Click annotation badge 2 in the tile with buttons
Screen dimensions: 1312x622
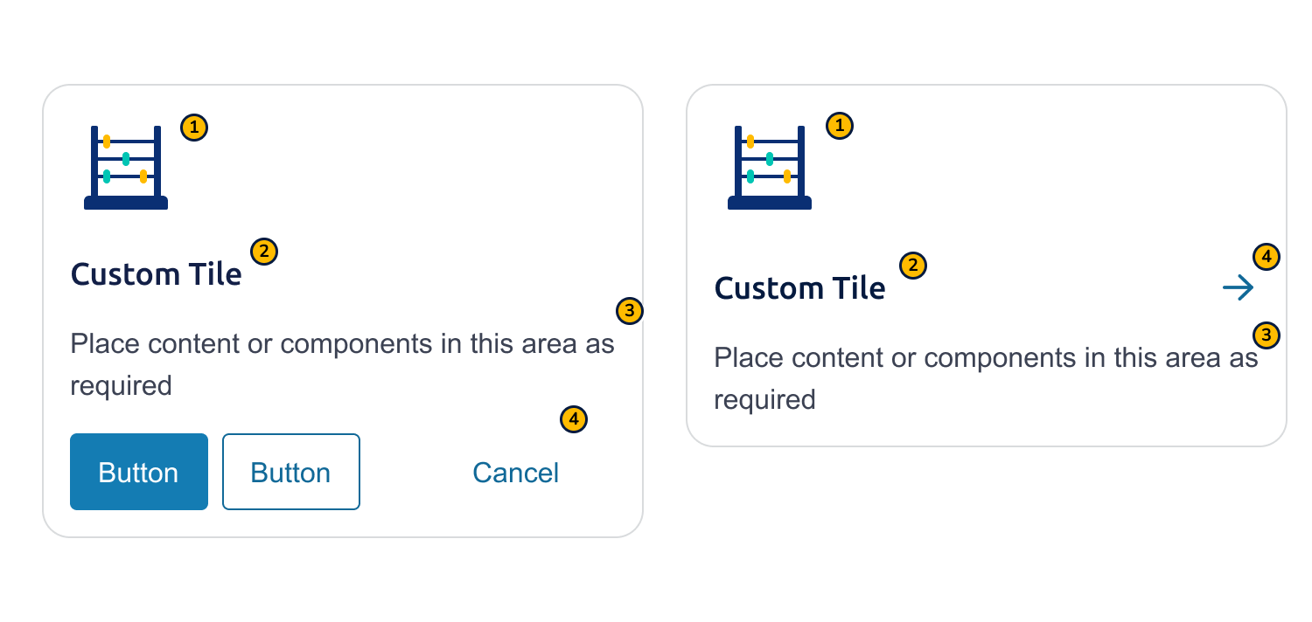pyautogui.click(x=264, y=252)
